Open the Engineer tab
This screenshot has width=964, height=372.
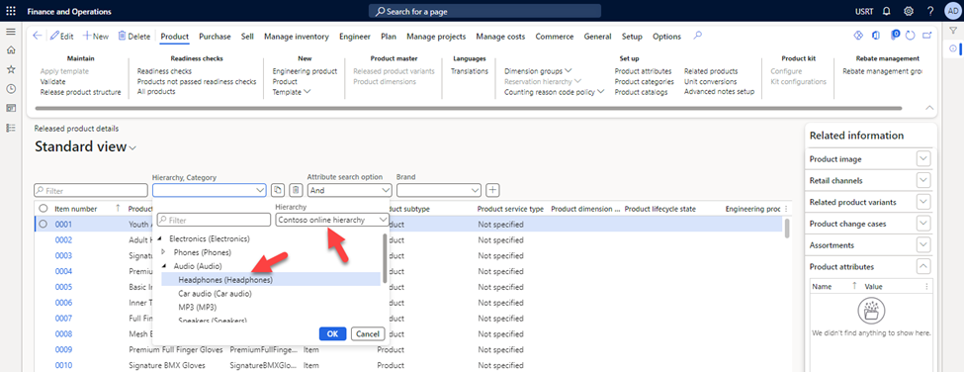click(355, 37)
